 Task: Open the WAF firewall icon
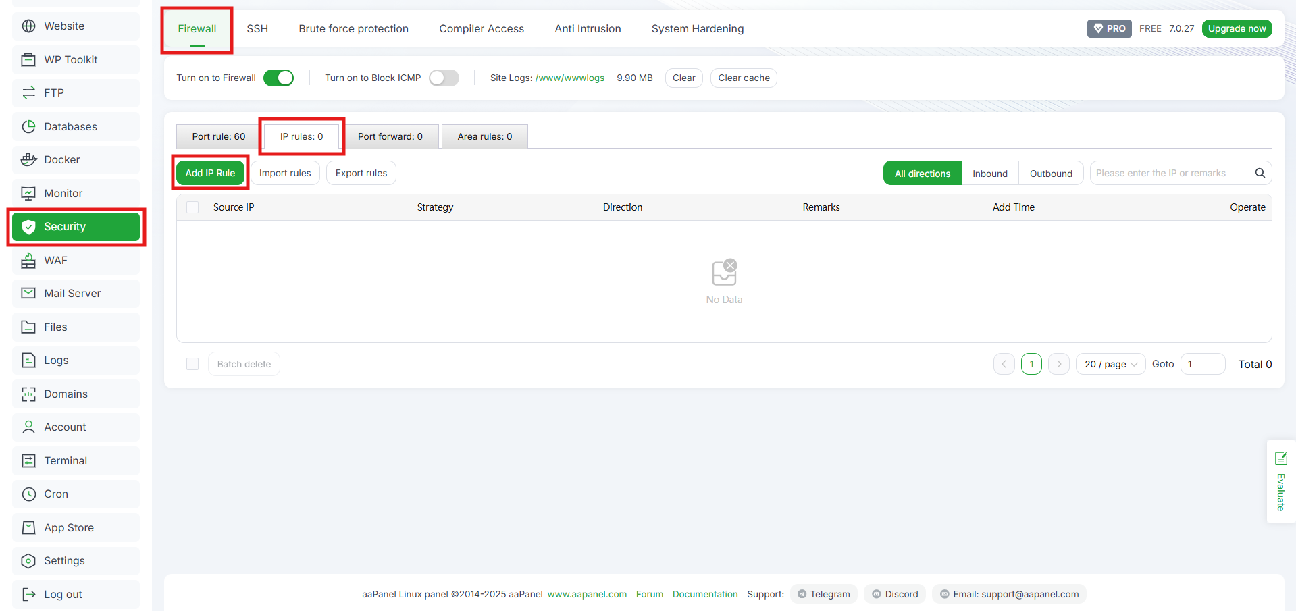pos(28,260)
